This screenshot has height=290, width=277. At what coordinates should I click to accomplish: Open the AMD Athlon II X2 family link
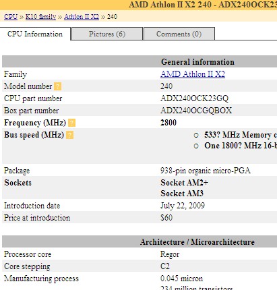click(x=193, y=74)
